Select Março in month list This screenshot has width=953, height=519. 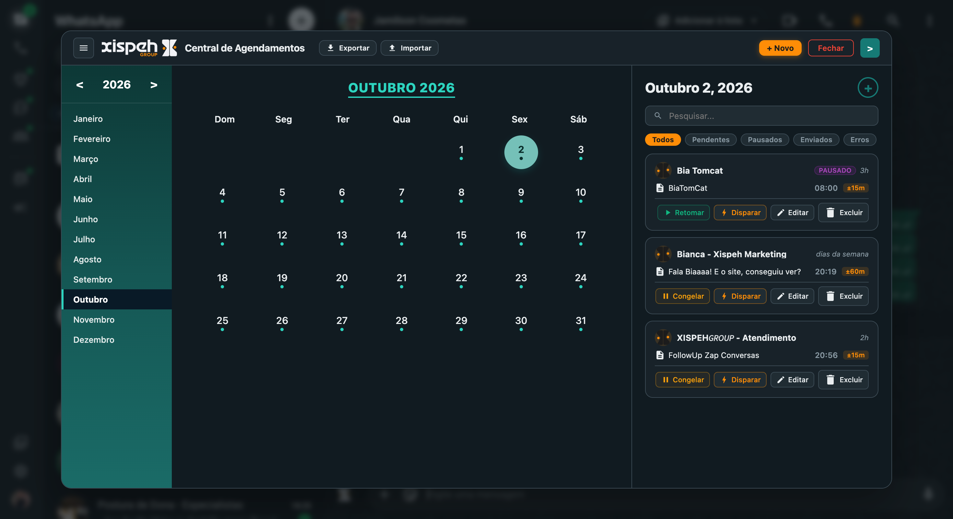[x=117, y=159]
